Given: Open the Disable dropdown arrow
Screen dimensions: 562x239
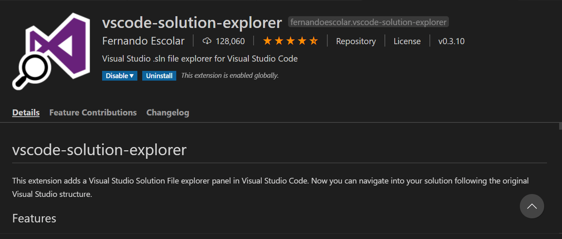Looking at the screenshot, I should coord(132,76).
